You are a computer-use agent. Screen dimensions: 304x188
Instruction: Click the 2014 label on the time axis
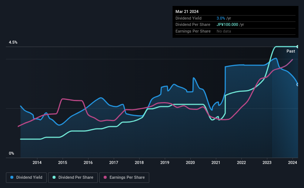coord(37,162)
